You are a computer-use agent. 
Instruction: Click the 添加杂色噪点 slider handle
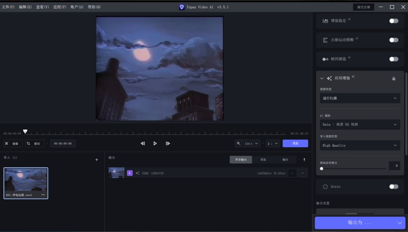point(322,169)
